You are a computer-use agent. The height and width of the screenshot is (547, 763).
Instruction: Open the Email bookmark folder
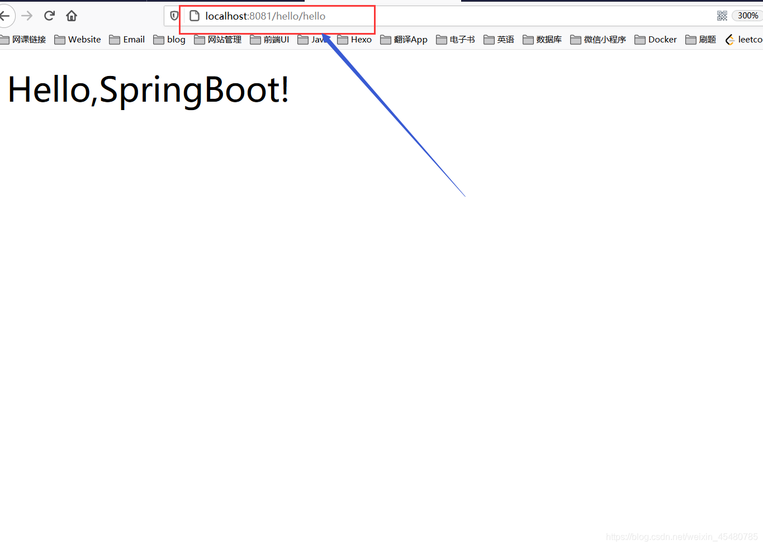click(x=127, y=40)
